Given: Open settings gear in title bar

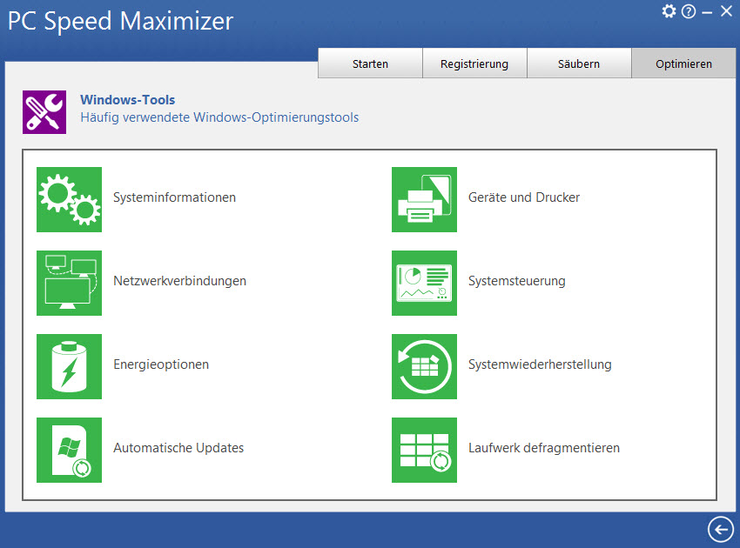Looking at the screenshot, I should click(669, 10).
